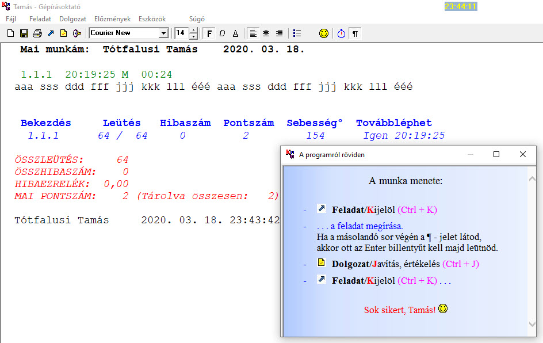Toggle italic formatting with D button

tap(223, 33)
